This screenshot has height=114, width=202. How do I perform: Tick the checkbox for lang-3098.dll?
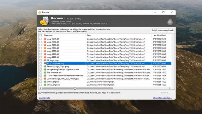coord(41,51)
